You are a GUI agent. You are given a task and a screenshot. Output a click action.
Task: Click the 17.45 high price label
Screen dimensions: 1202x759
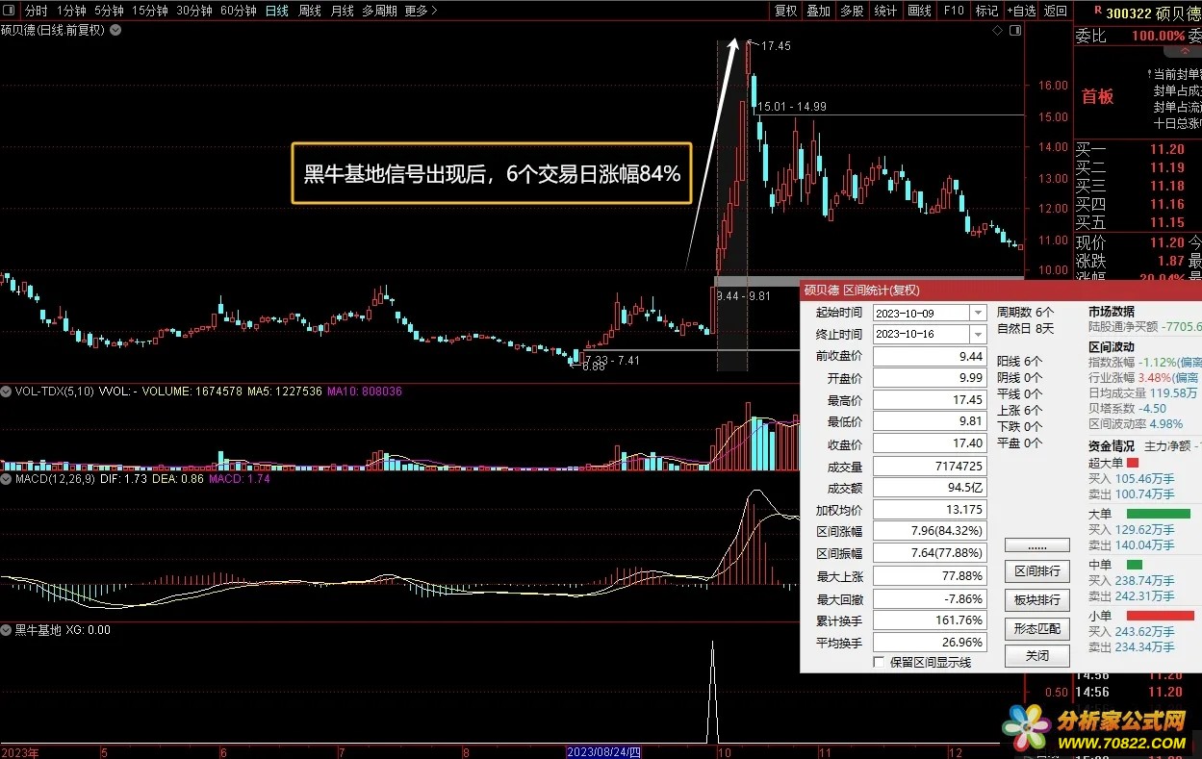point(775,45)
